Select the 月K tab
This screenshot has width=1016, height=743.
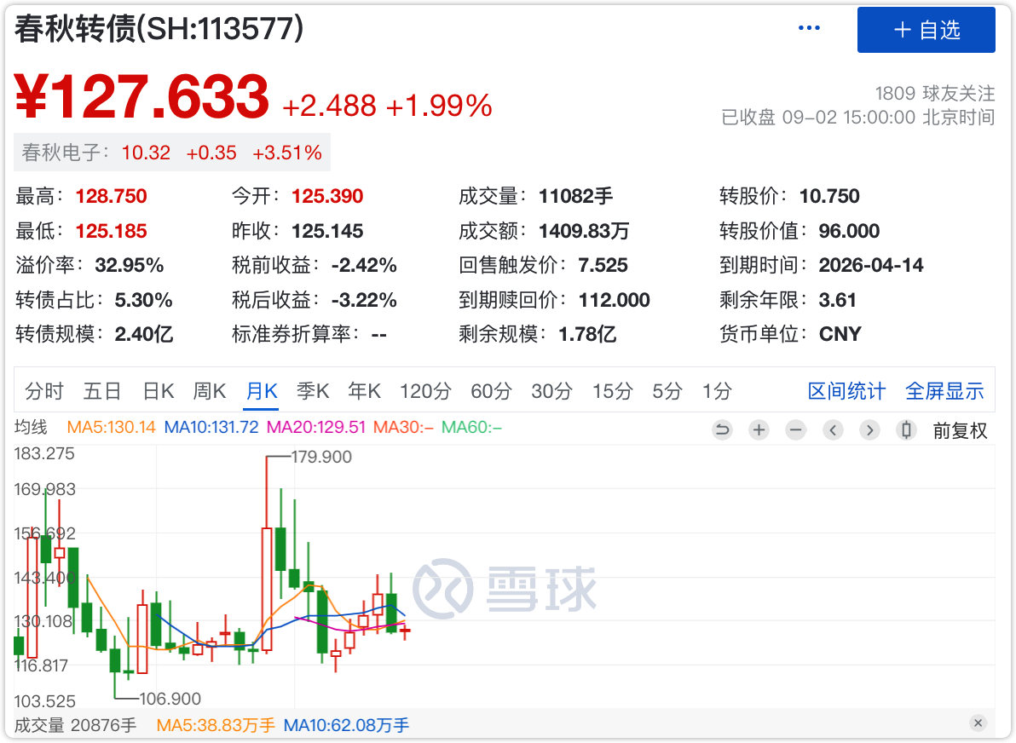click(261, 390)
